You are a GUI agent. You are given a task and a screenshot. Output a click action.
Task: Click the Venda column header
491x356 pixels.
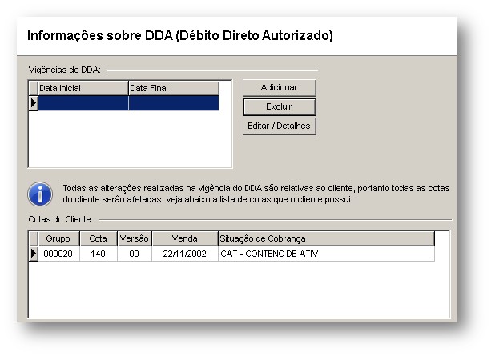185,238
